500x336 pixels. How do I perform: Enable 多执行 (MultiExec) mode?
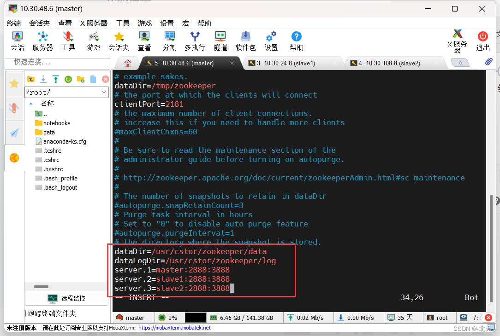pos(195,41)
